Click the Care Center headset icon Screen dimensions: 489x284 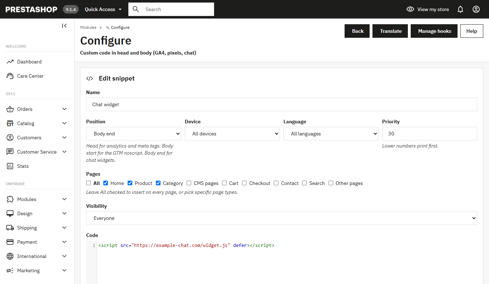coord(10,76)
